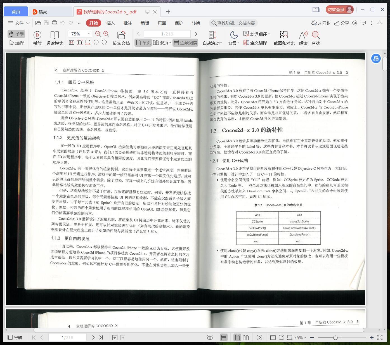This screenshot has width=390, height=345.
Task: Toggle eye protection mode in the status bar
Action: coord(210,337)
